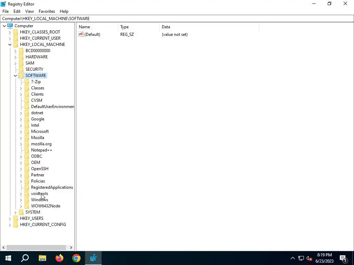354x265 pixels.
Task: Collapse the SOFTWARE key arrow
Action: [x=15, y=76]
